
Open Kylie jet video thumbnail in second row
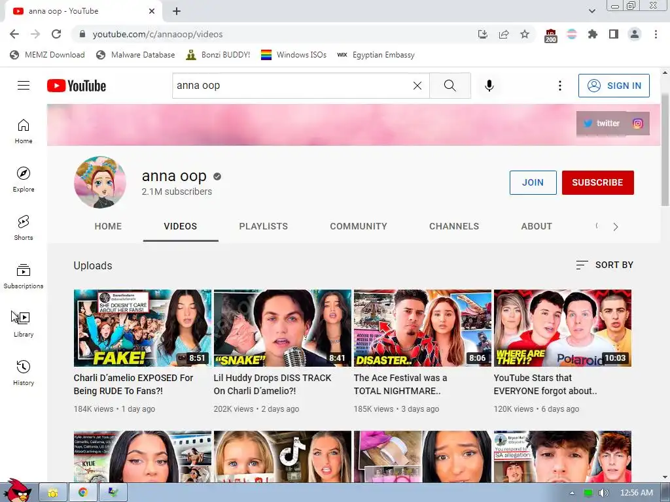[142, 456]
